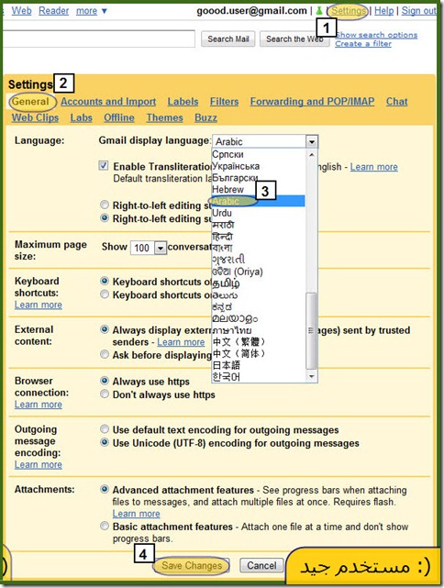Open the Web link in the header
444x588 pixels.
[21, 11]
